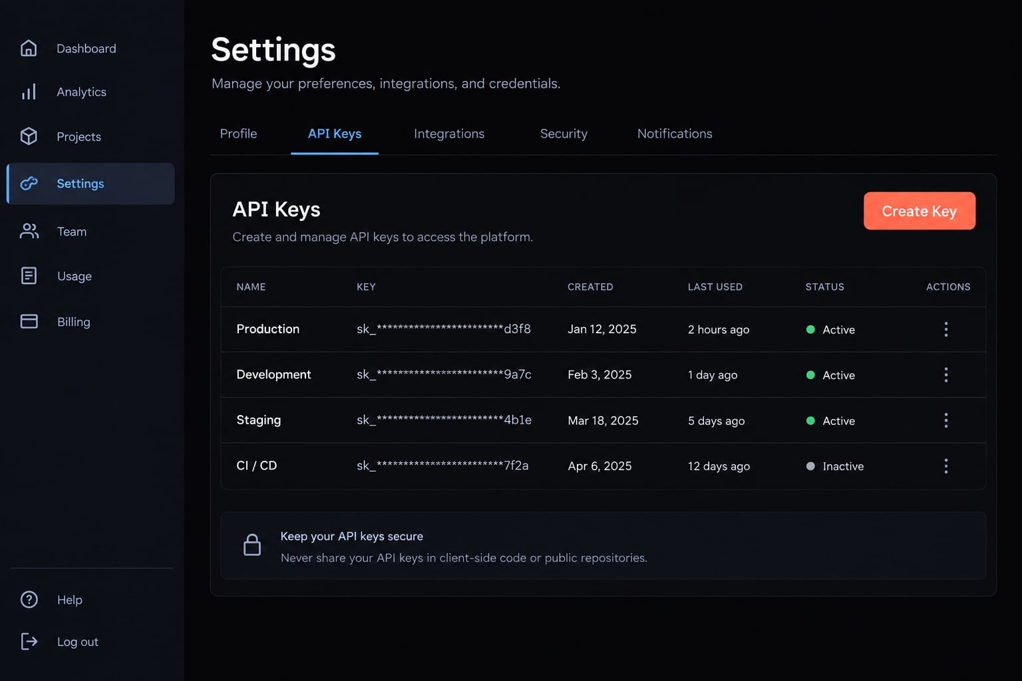Viewport: 1022px width, 681px height.
Task: Click the key ending in d3f8
Action: tap(444, 329)
